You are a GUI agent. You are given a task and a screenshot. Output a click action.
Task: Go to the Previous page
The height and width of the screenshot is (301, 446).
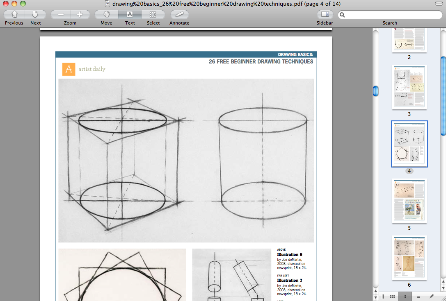[14, 14]
